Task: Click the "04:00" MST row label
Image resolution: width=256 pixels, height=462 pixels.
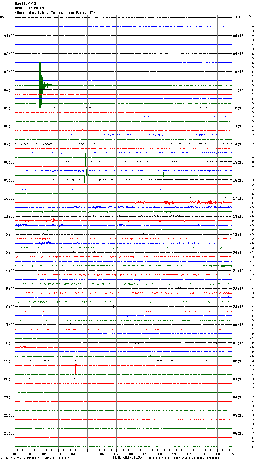Action: tap(9, 90)
